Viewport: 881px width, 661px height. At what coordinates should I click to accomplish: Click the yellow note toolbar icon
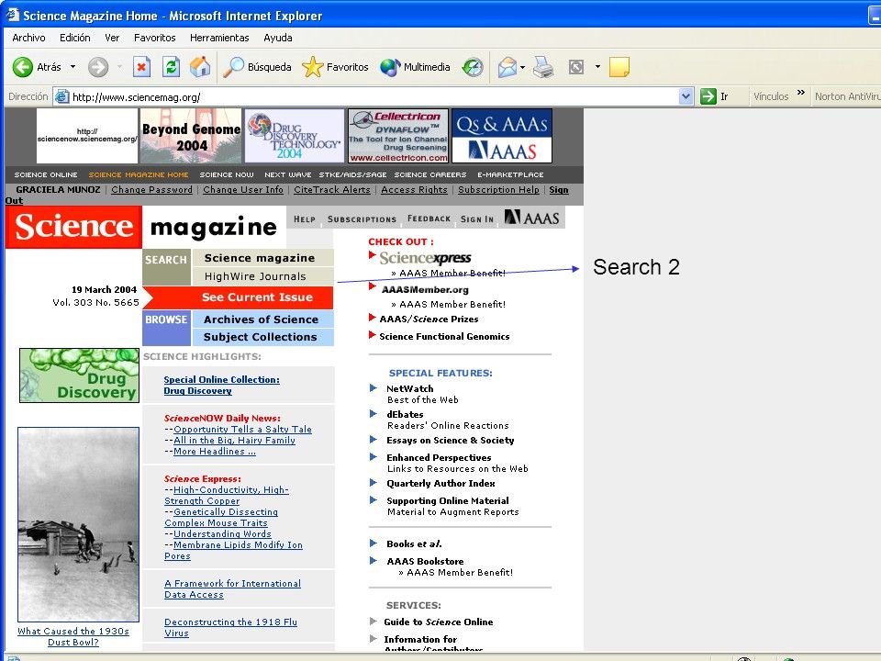coord(619,67)
